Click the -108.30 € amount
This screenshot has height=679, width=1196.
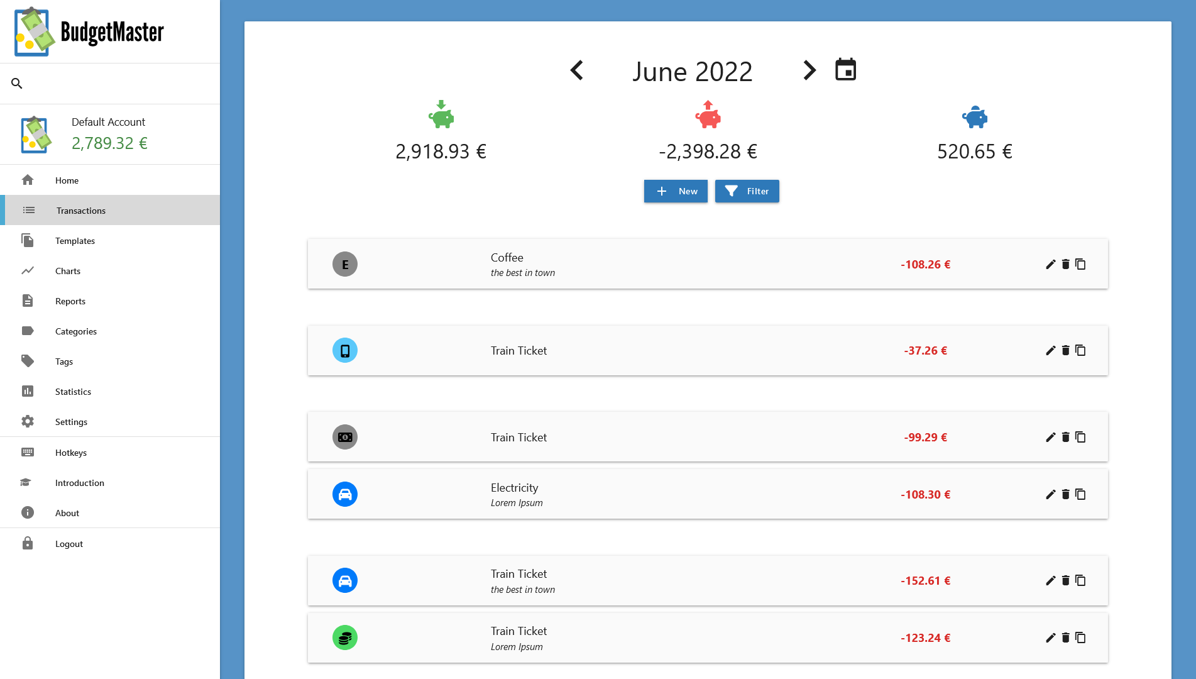click(x=926, y=495)
